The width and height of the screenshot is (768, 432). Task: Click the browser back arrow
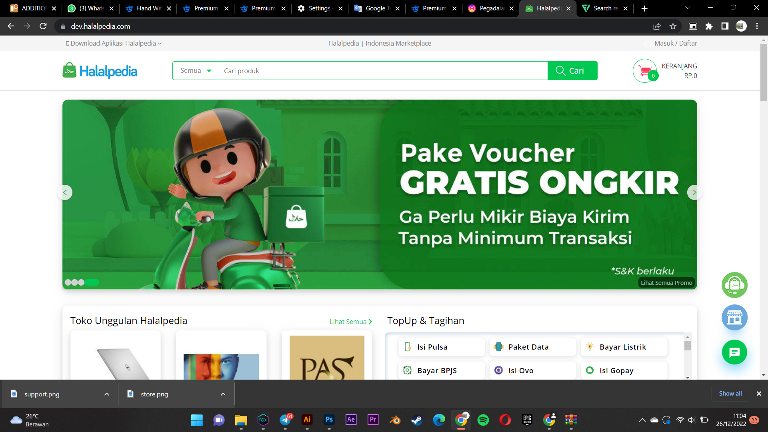pyautogui.click(x=11, y=26)
